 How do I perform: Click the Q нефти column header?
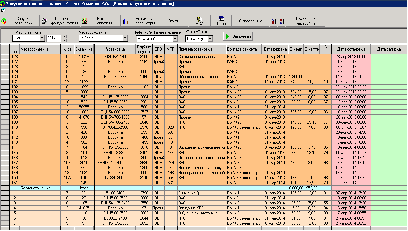pyautogui.click(x=312, y=49)
